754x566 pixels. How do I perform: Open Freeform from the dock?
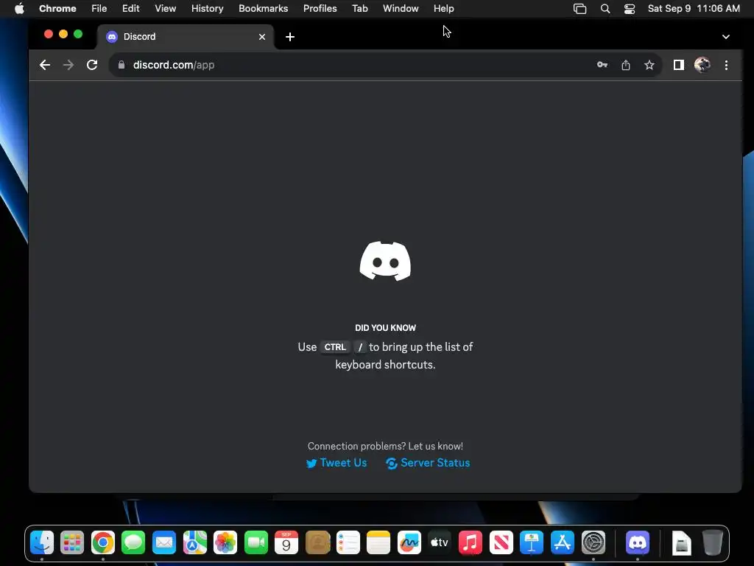click(409, 543)
